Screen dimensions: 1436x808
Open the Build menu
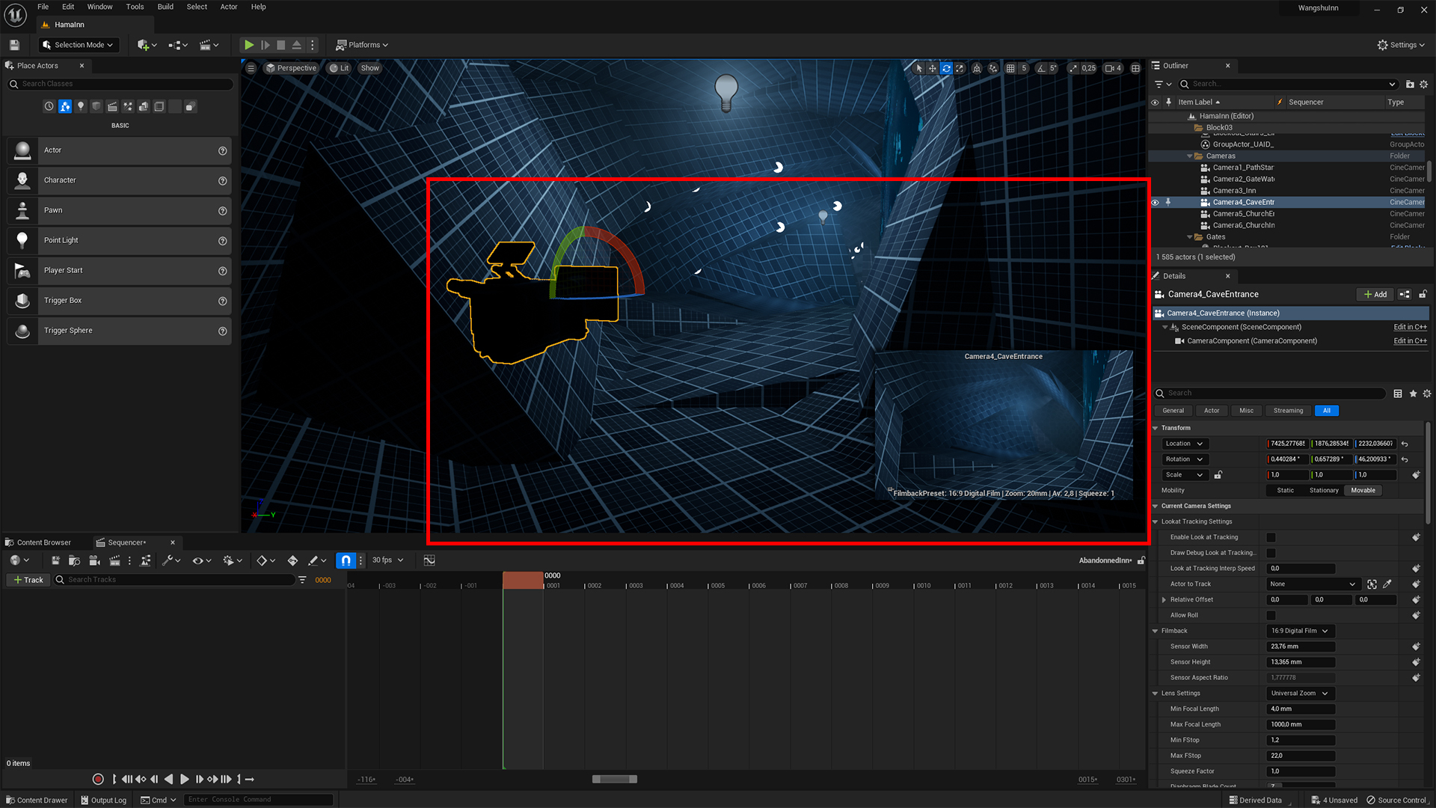[165, 7]
